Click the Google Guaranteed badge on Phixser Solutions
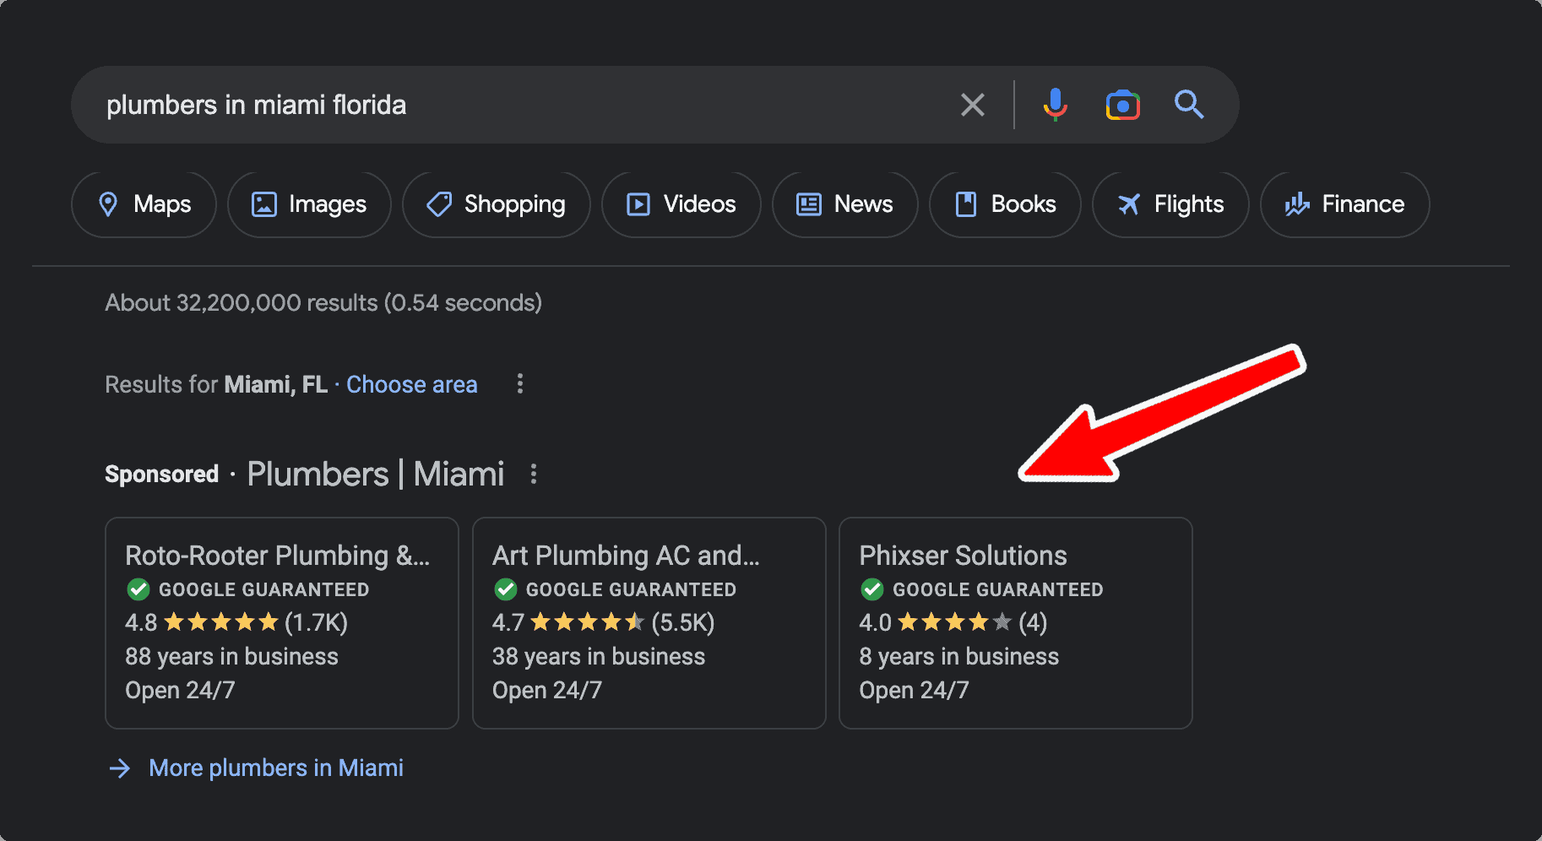The image size is (1542, 841). [x=981, y=589]
